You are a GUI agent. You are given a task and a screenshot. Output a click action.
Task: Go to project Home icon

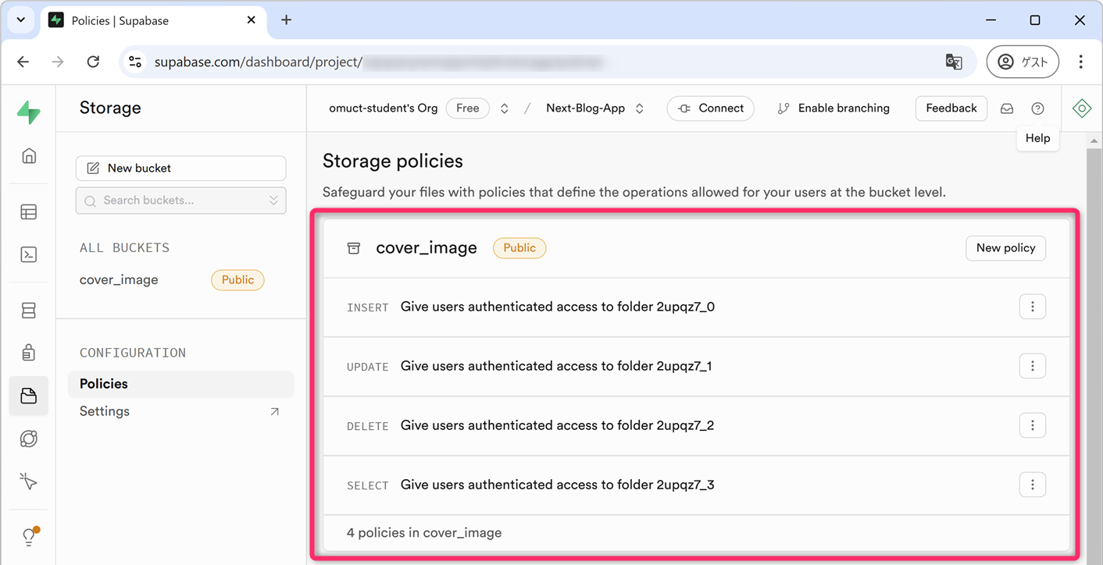tap(29, 156)
